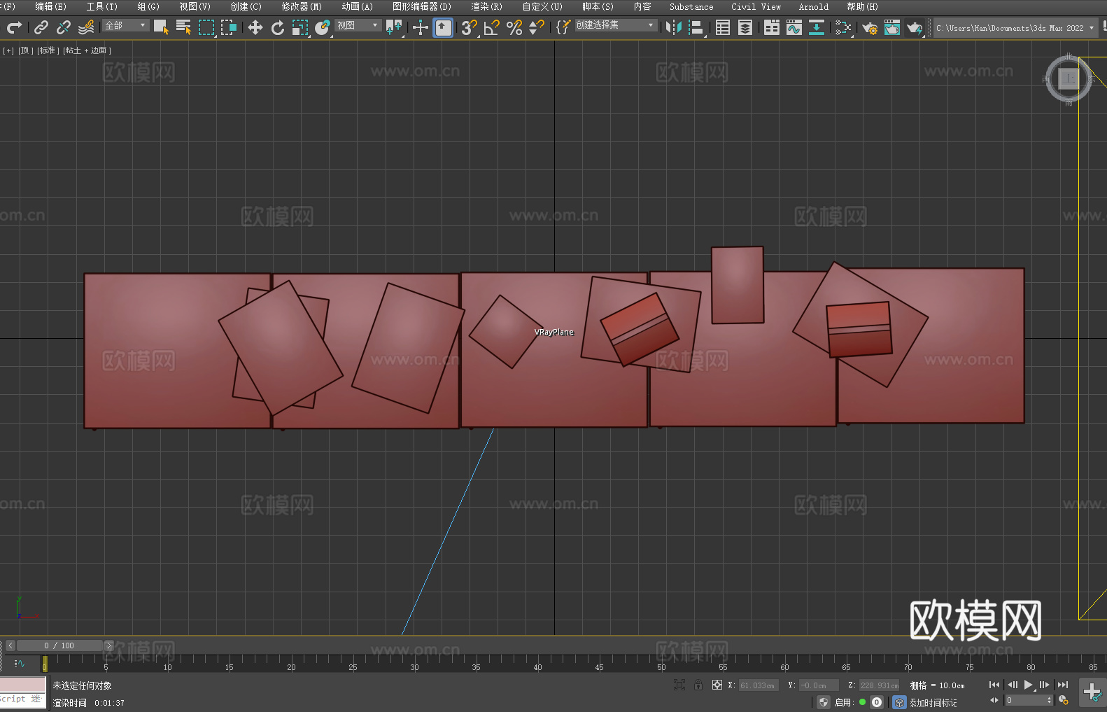Click the ViewCube top face
This screenshot has height=712, width=1107.
click(1069, 78)
